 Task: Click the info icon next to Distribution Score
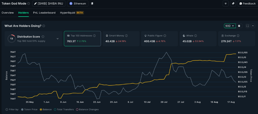coord(43,37)
